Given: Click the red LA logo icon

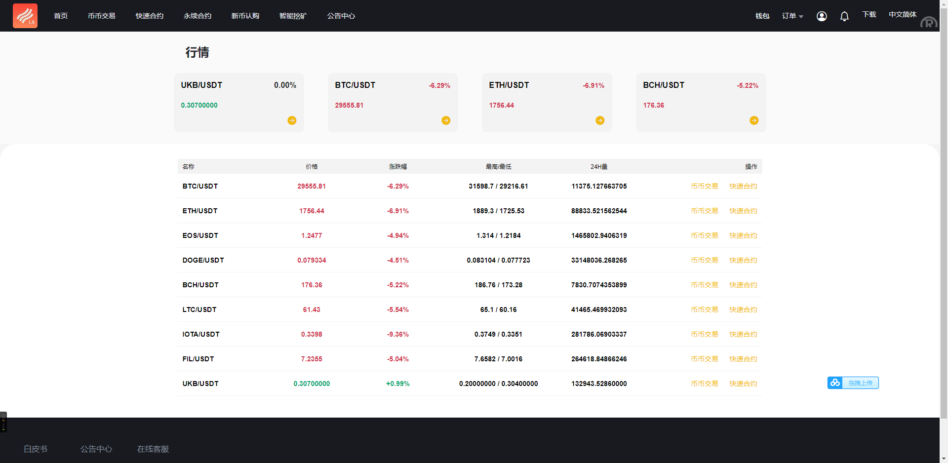Looking at the screenshot, I should click(x=25, y=16).
